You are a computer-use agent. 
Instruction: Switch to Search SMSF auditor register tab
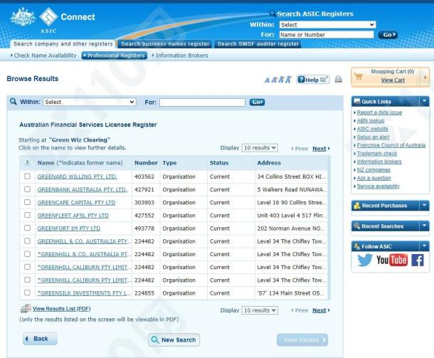[258, 44]
